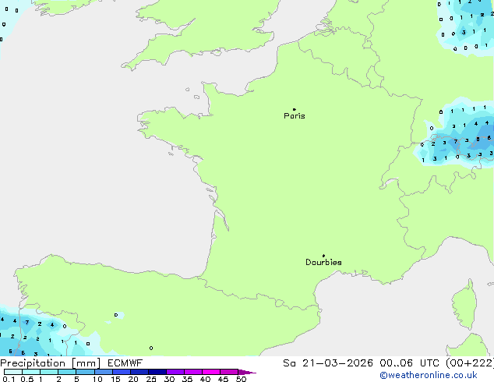Click the "21-03-2026" forecast date text
The image size is (494, 382).
[337, 363]
